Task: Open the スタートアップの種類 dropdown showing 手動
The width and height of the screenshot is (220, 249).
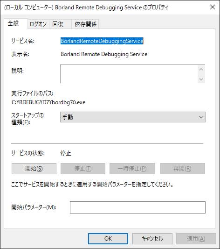Action: tap(133, 117)
